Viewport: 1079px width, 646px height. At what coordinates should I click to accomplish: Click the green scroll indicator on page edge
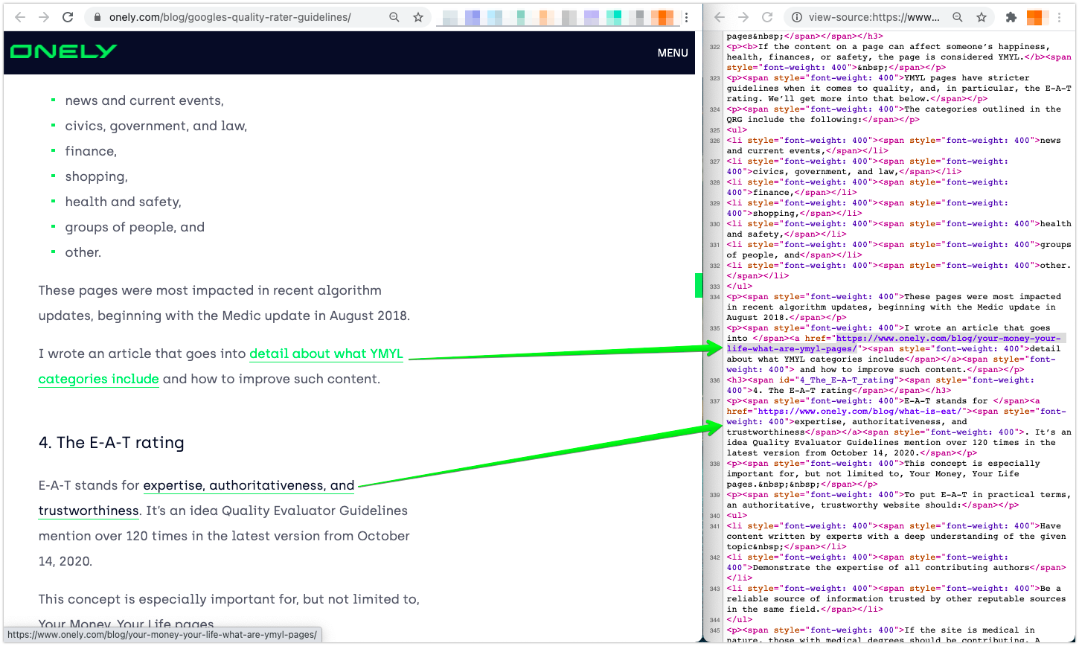tap(698, 285)
